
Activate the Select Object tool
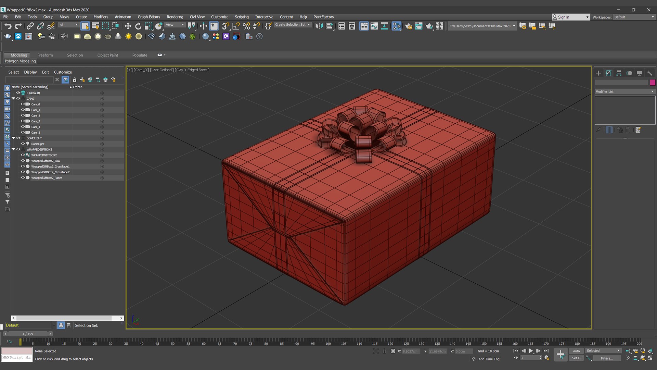tap(85, 26)
